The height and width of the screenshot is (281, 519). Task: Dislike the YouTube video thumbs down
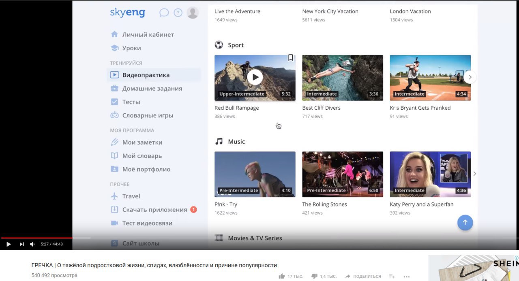coord(314,276)
